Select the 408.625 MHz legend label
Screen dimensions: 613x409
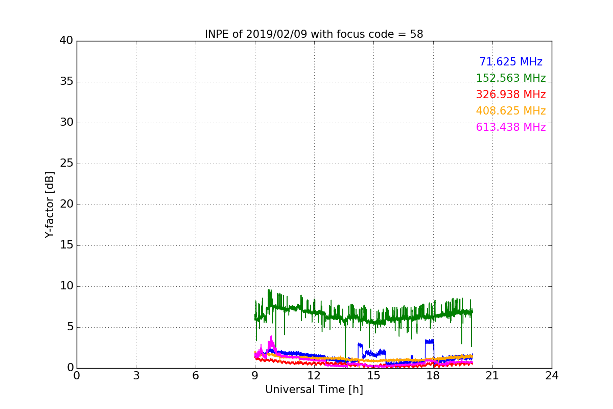(511, 111)
